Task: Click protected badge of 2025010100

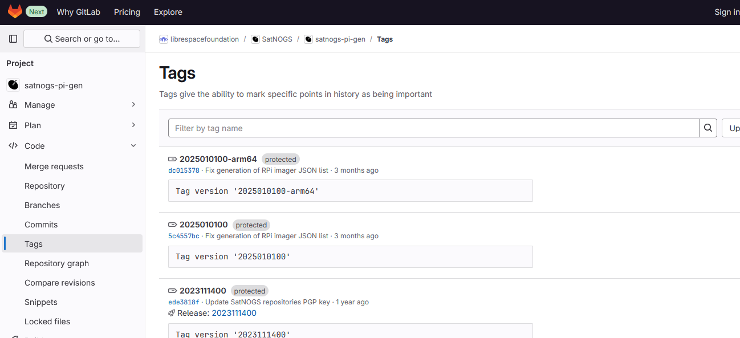Action: (251, 225)
